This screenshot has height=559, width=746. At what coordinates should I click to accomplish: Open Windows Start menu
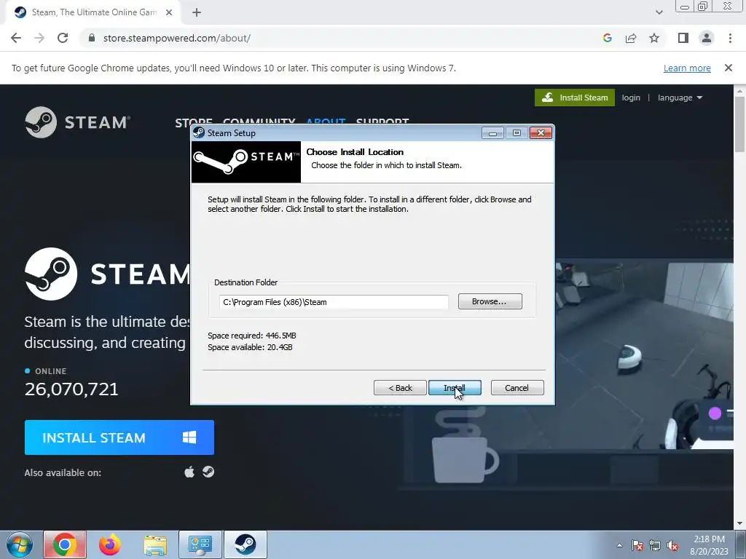(x=19, y=544)
